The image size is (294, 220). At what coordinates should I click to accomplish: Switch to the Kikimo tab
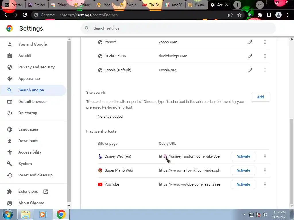(x=197, y=5)
